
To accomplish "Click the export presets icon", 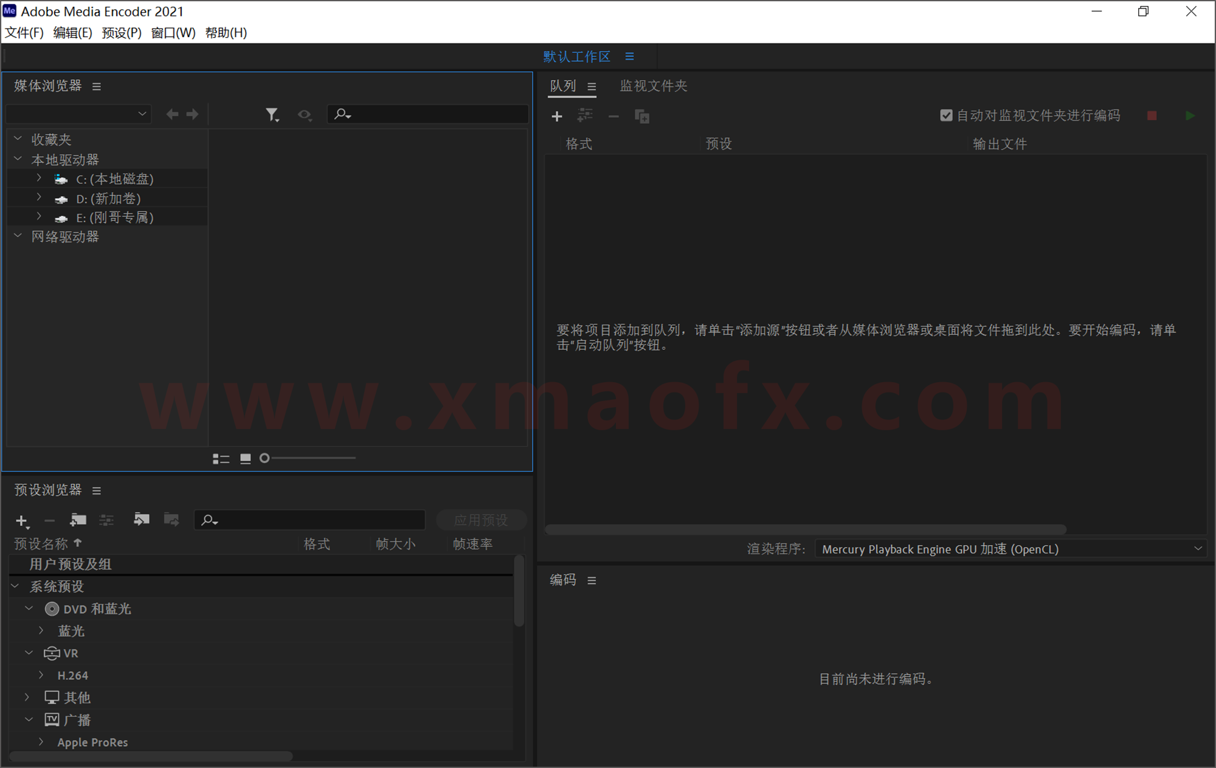I will (171, 519).
